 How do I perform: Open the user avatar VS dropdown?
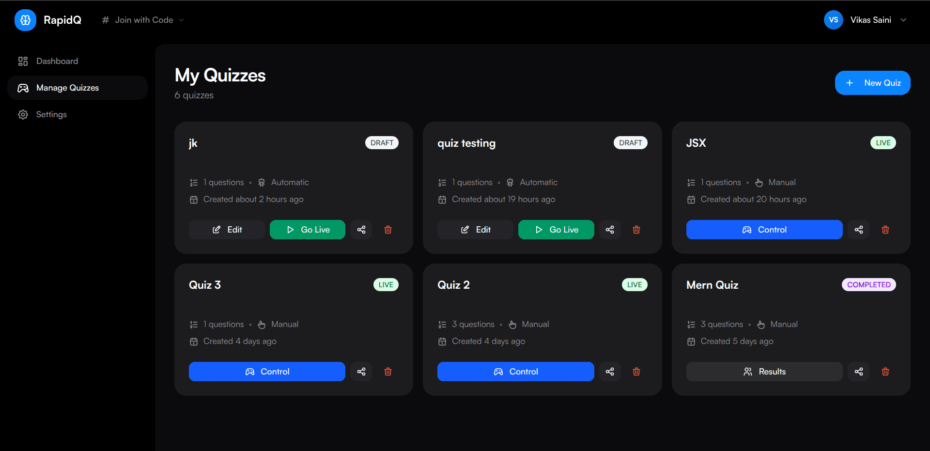[834, 20]
